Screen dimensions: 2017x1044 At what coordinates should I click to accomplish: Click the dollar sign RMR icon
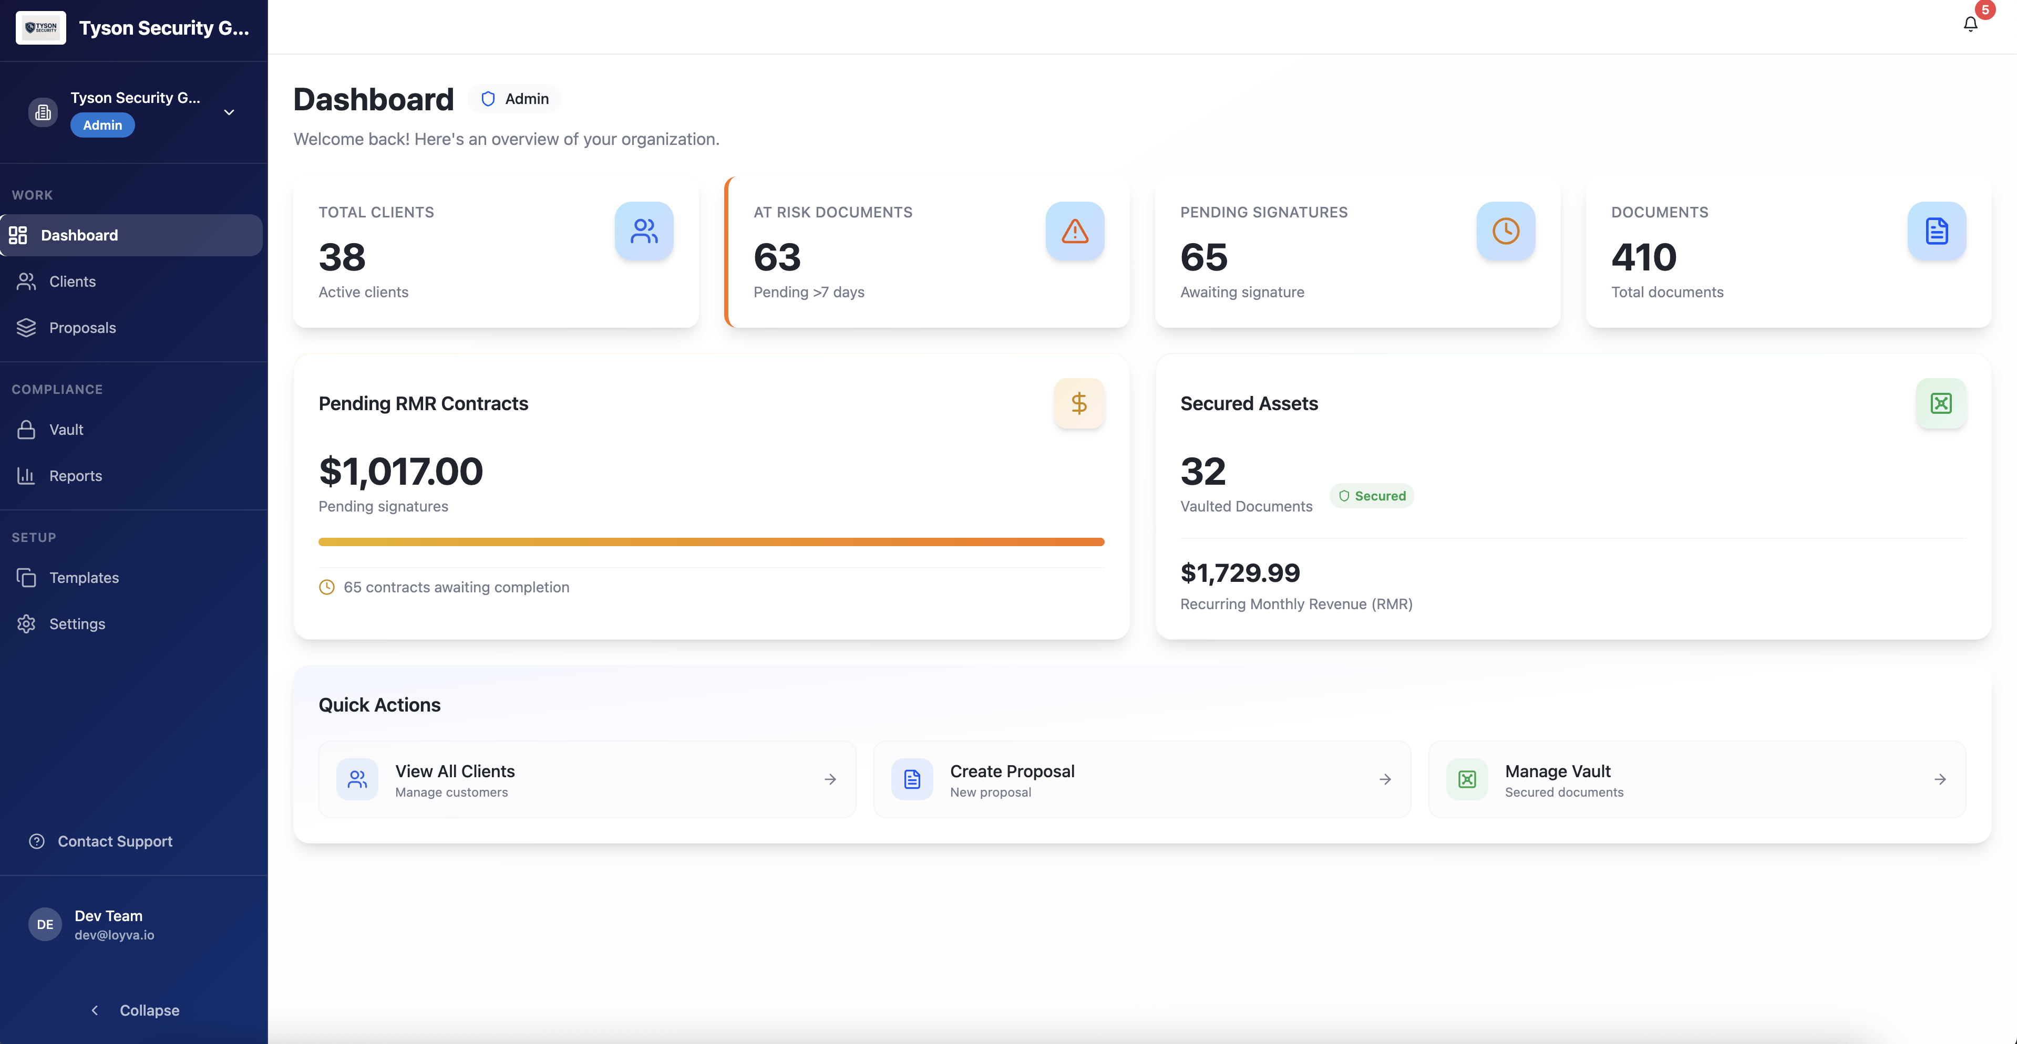click(1078, 403)
